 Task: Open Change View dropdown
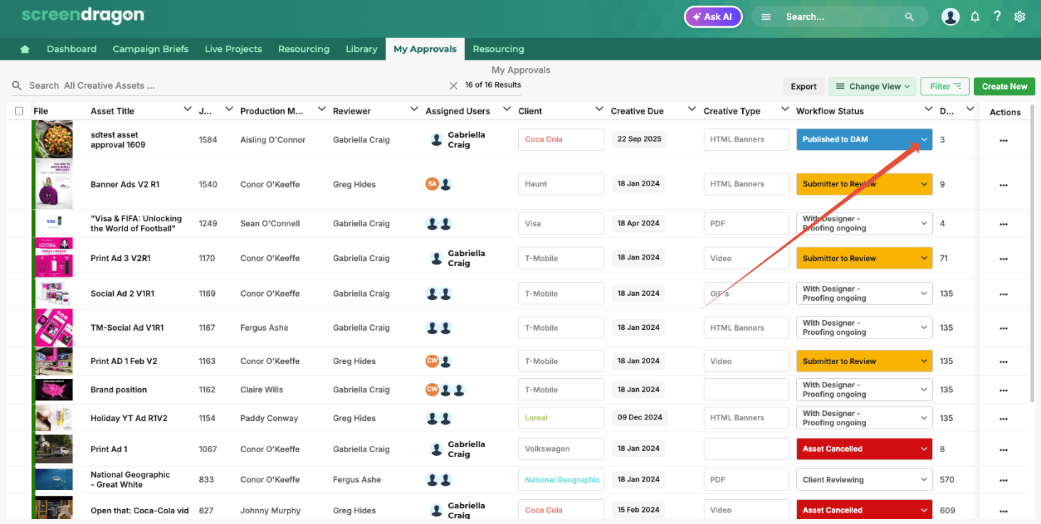click(872, 87)
